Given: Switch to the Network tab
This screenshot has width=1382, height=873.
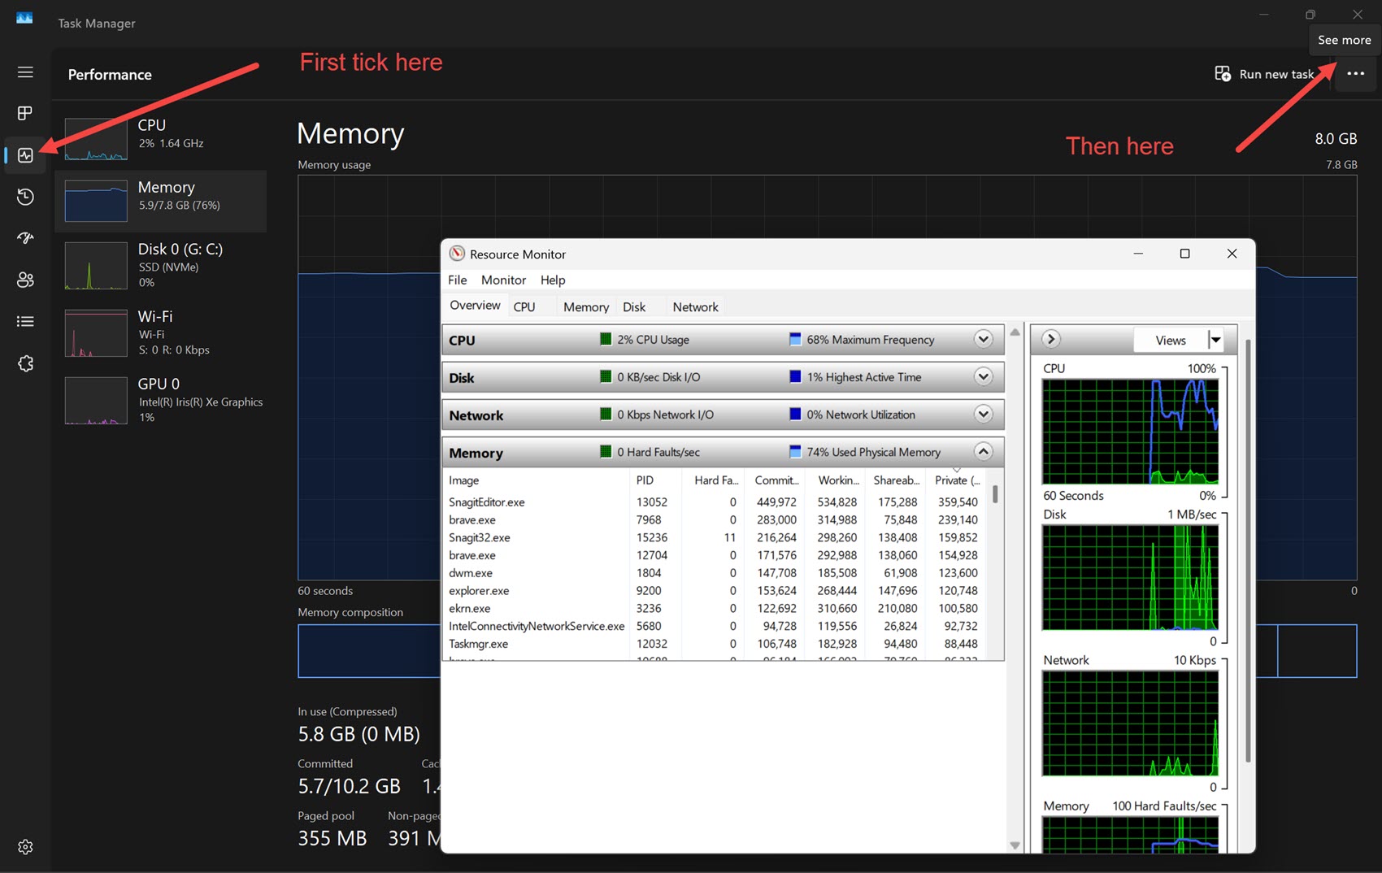Looking at the screenshot, I should tap(695, 307).
